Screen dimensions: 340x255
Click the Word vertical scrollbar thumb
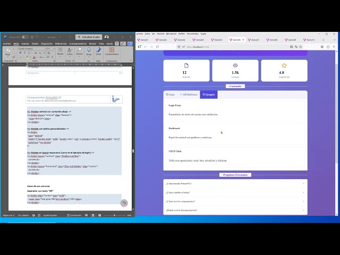tap(133, 151)
